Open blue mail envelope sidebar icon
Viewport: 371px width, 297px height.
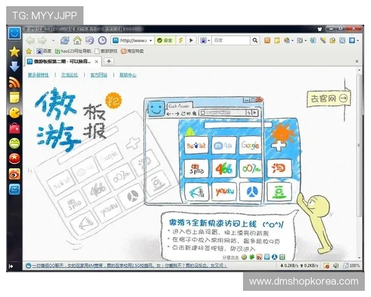(x=14, y=189)
